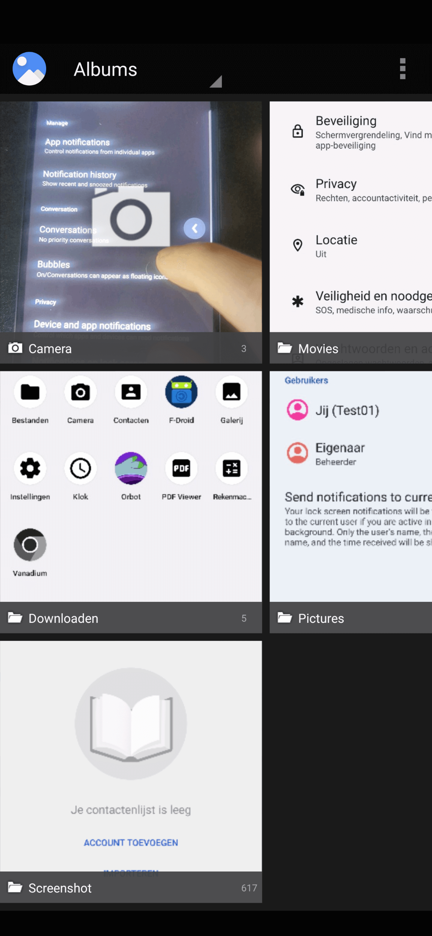Select the Pictures album name

click(x=321, y=618)
